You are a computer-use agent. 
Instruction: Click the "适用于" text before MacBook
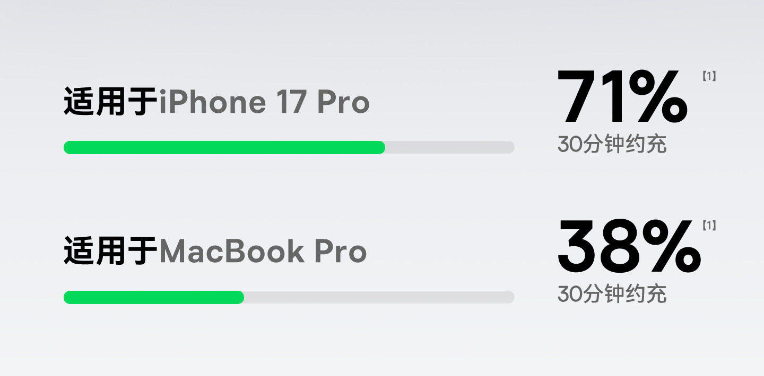111,251
